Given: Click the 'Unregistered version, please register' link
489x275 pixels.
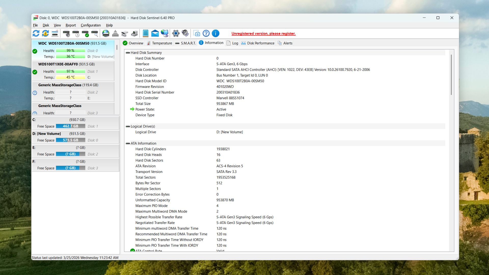Looking at the screenshot, I should pyautogui.click(x=264, y=34).
